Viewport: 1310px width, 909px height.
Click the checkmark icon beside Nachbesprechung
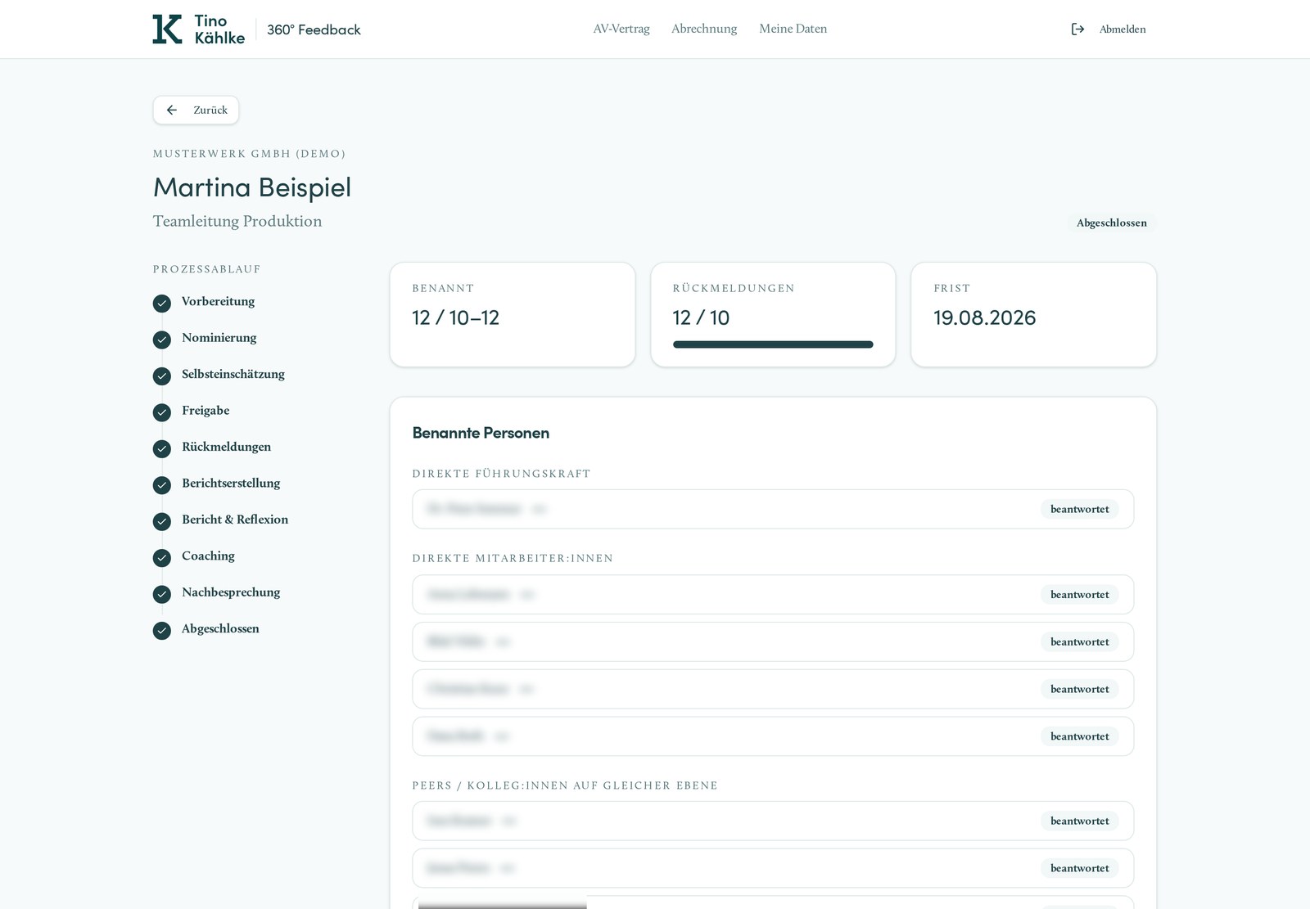click(162, 594)
